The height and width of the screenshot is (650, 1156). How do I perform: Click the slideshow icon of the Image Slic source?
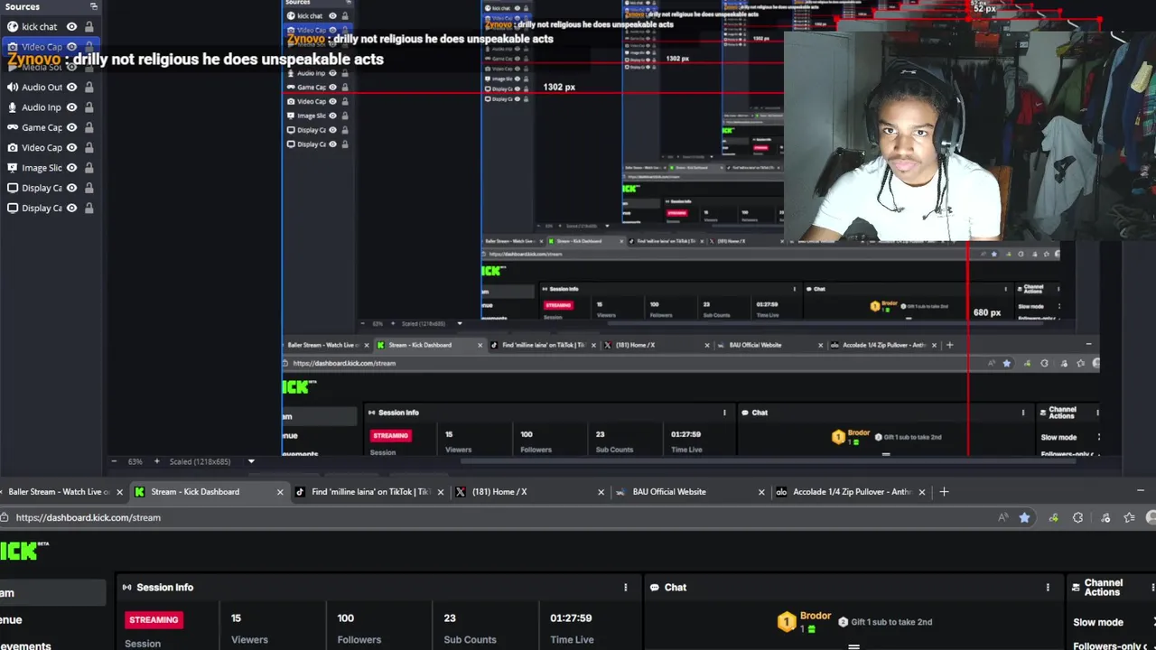click(13, 168)
